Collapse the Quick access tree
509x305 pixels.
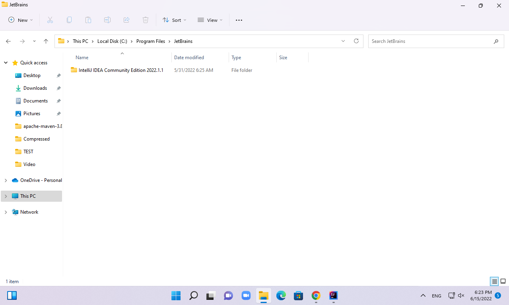6,63
